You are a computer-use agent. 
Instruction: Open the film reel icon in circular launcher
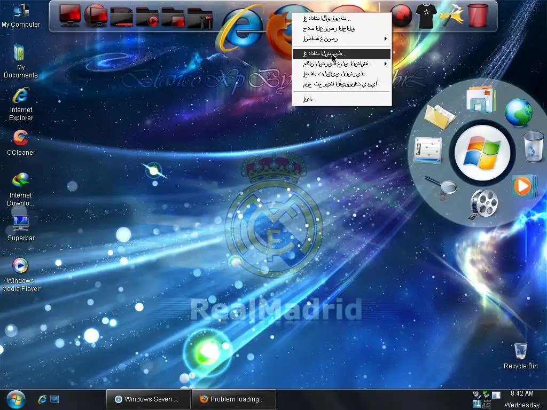coord(483,204)
